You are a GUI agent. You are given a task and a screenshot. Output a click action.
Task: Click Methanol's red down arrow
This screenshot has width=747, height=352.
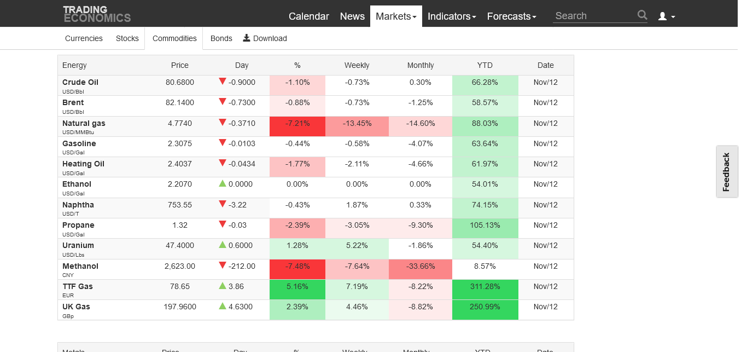(223, 266)
